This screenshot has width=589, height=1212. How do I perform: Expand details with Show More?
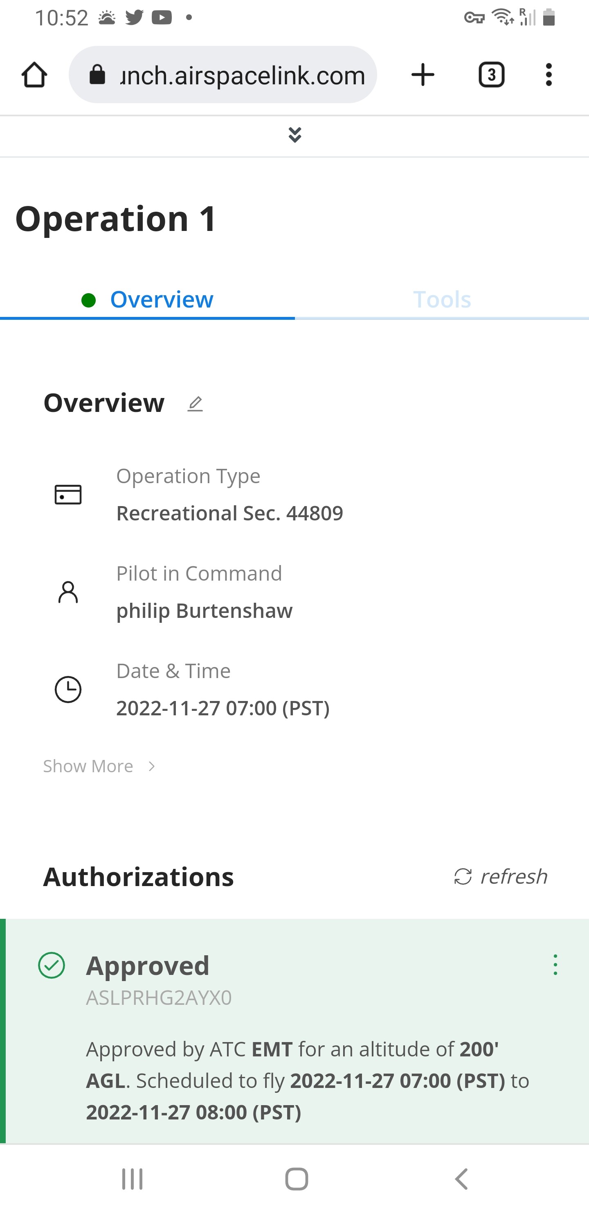pyautogui.click(x=88, y=767)
